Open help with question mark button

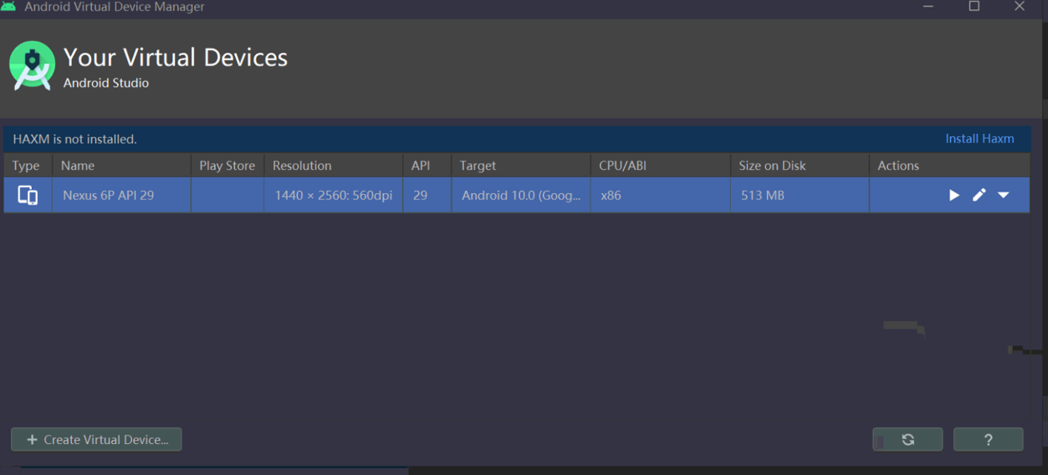coord(988,439)
